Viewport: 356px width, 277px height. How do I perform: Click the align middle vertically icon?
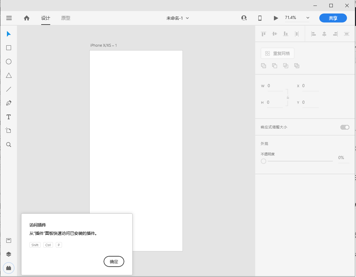275,34
